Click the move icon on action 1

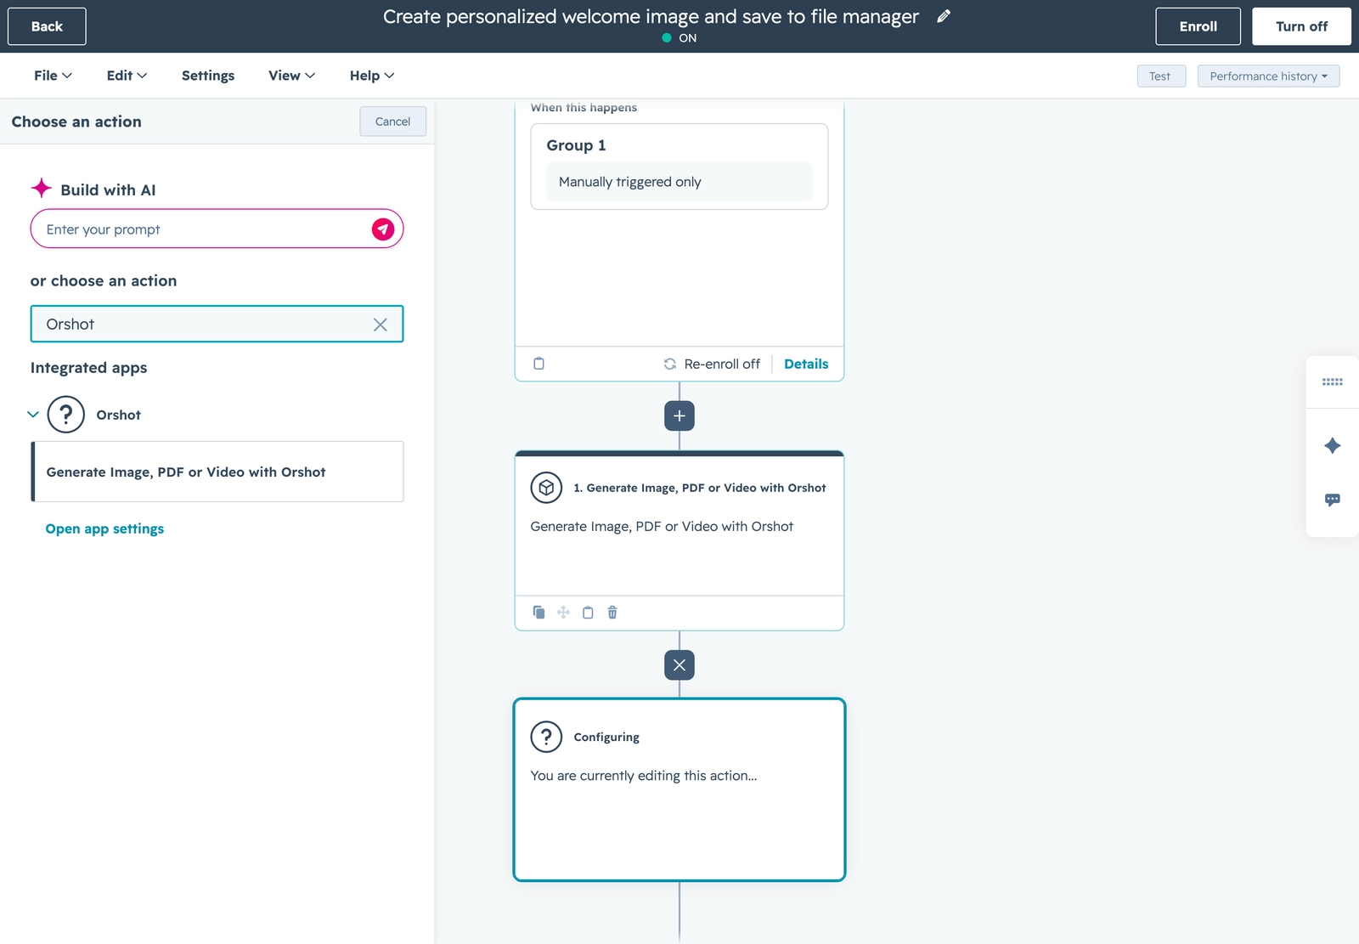563,613
